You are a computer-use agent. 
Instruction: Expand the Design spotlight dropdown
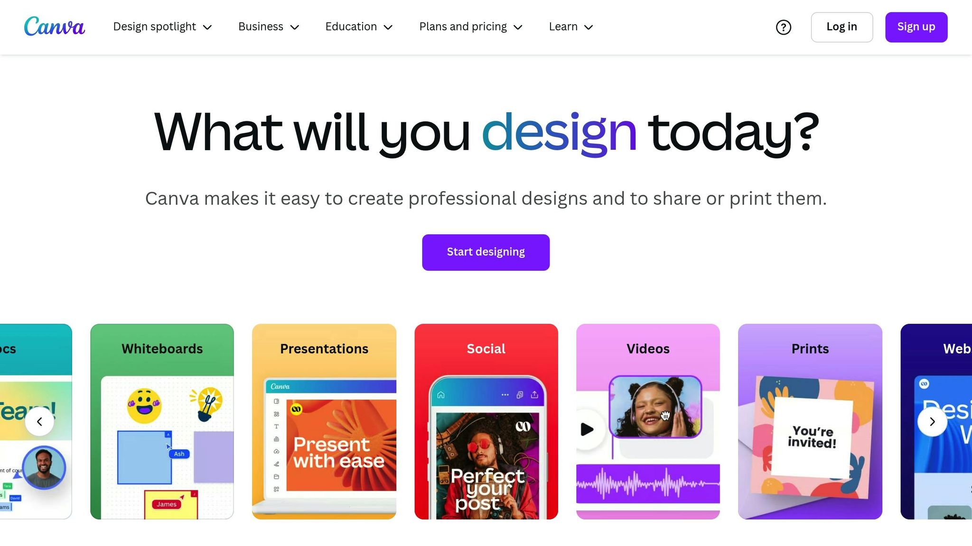point(162,27)
